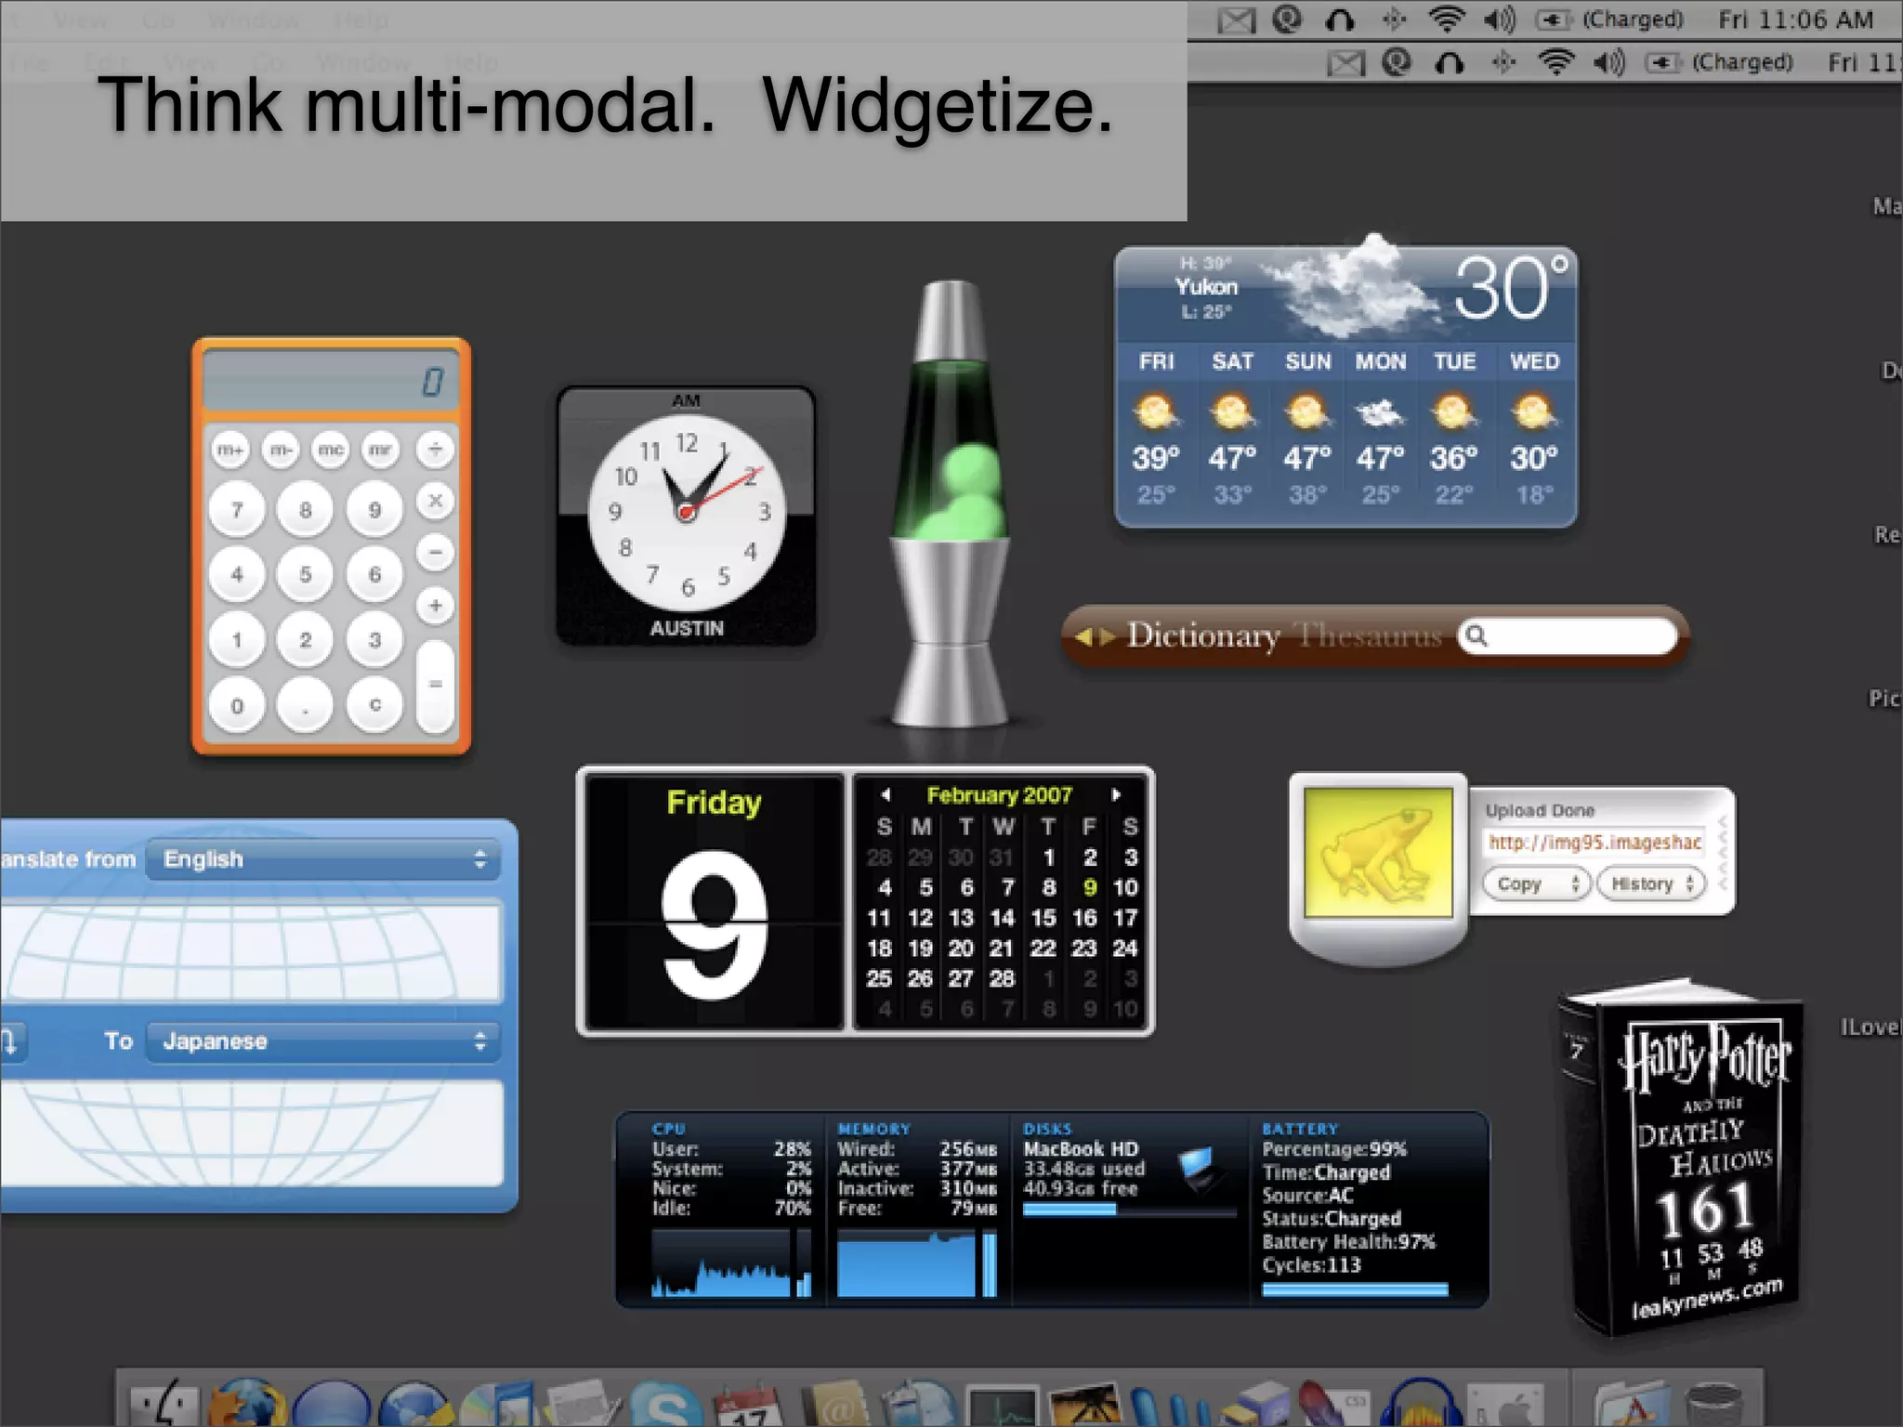Click the leakynews.com text on the book

pyautogui.click(x=1707, y=1298)
